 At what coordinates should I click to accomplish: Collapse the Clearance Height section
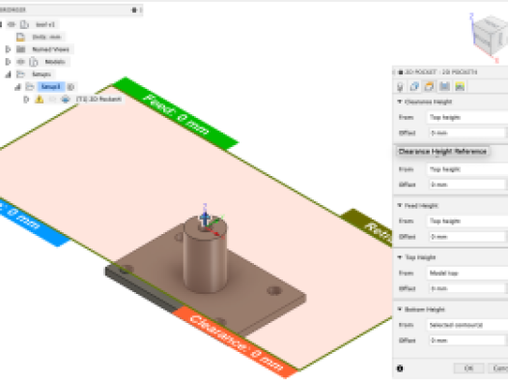(x=400, y=102)
